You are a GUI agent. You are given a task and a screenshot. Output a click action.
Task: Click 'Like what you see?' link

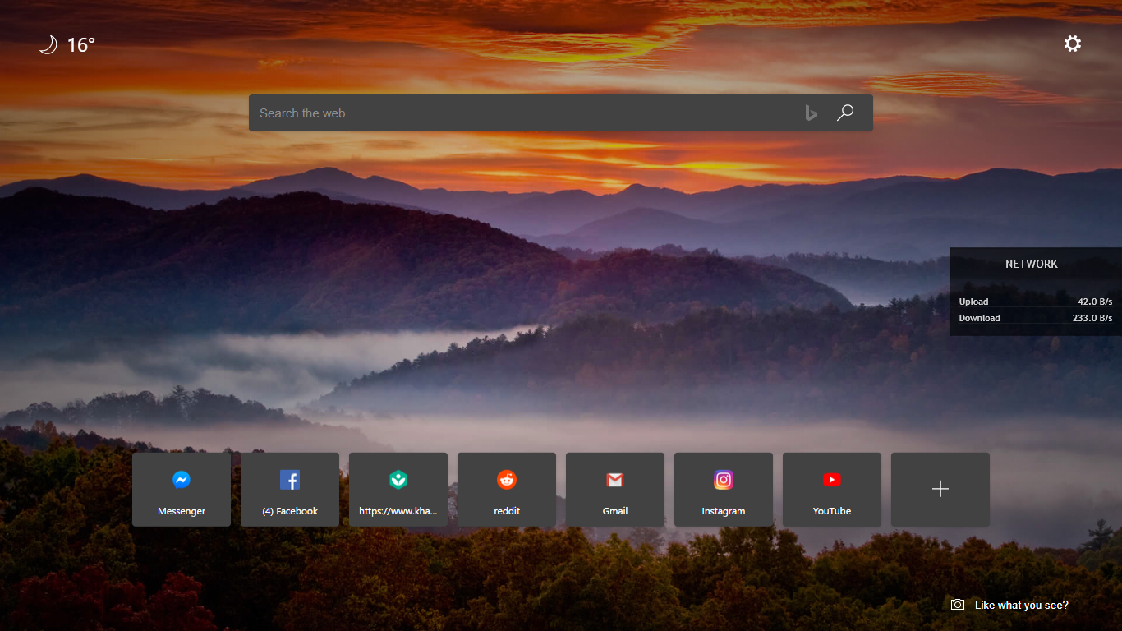tap(1021, 605)
